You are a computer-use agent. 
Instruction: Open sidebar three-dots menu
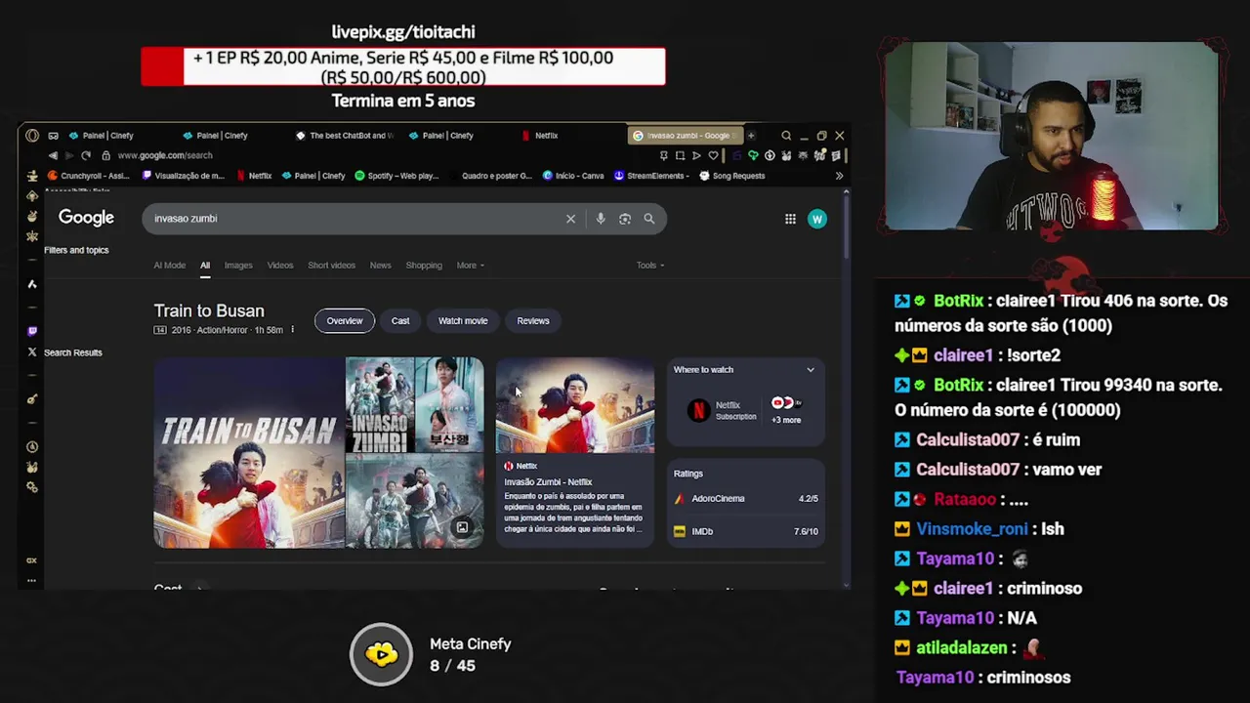[31, 581]
